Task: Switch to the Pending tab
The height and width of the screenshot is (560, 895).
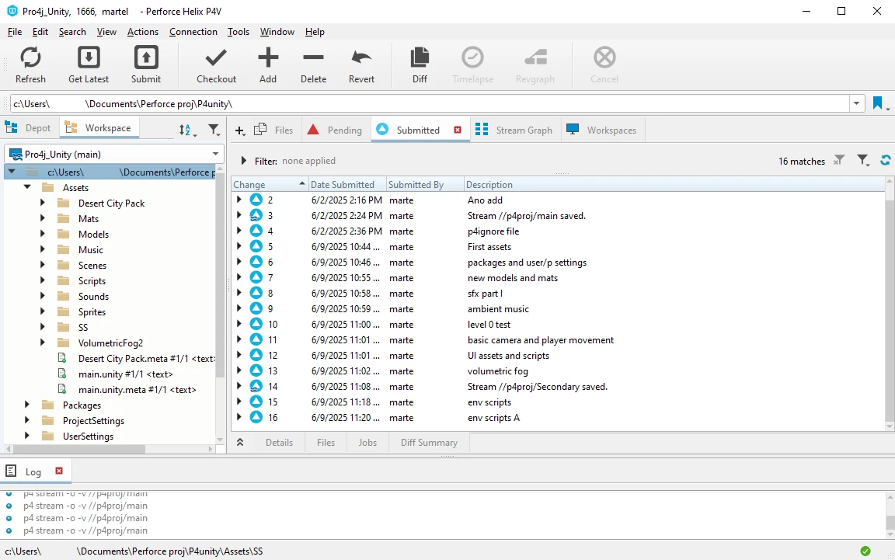Action: point(335,130)
